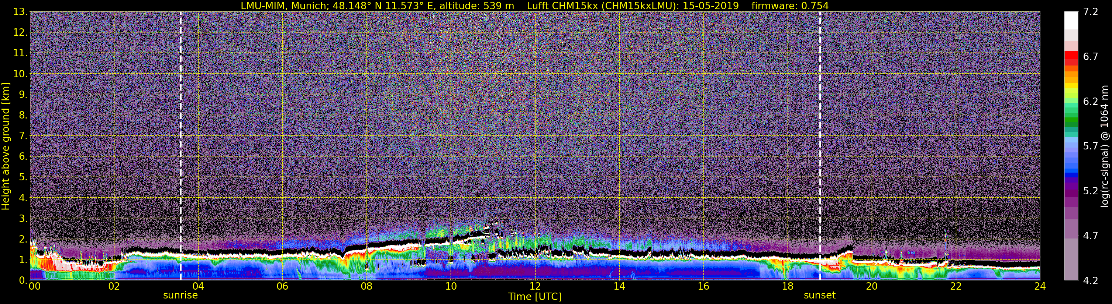Click the 'sunset' label below the axis

coord(819,296)
